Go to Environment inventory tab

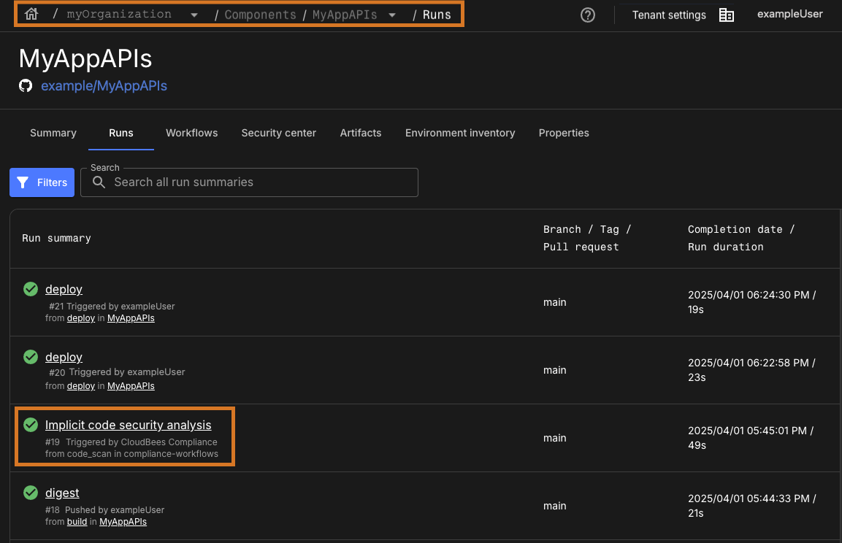pyautogui.click(x=460, y=133)
